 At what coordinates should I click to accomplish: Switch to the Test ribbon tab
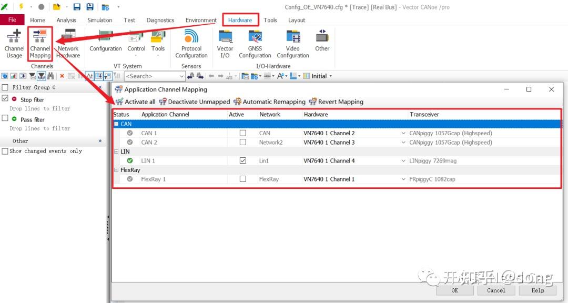[x=129, y=21]
